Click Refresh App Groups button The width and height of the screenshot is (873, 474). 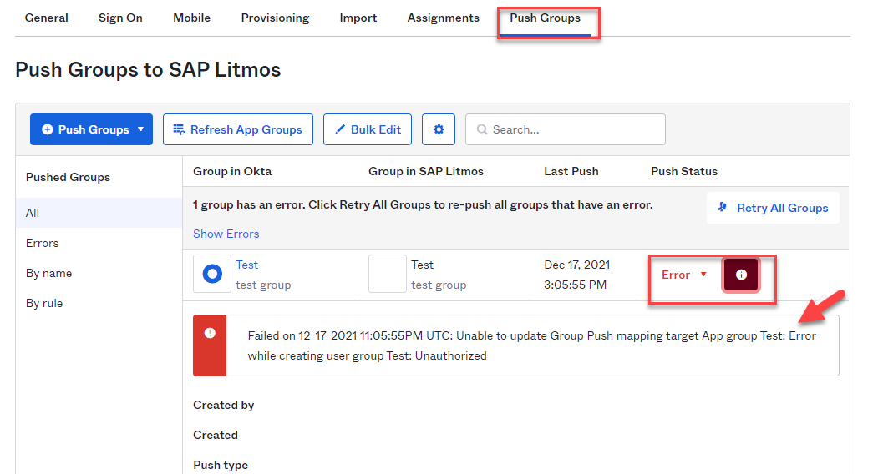pyautogui.click(x=238, y=129)
